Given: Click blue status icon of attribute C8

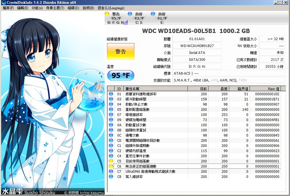Looking at the screenshot, I should pyautogui.click(x=111, y=176).
